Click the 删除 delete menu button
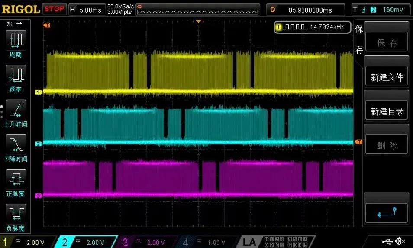Image resolution: width=413 pixels, height=248 pixels. tap(387, 144)
